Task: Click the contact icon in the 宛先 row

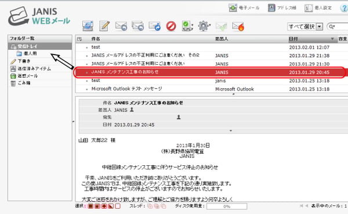Action: [x=179, y=117]
